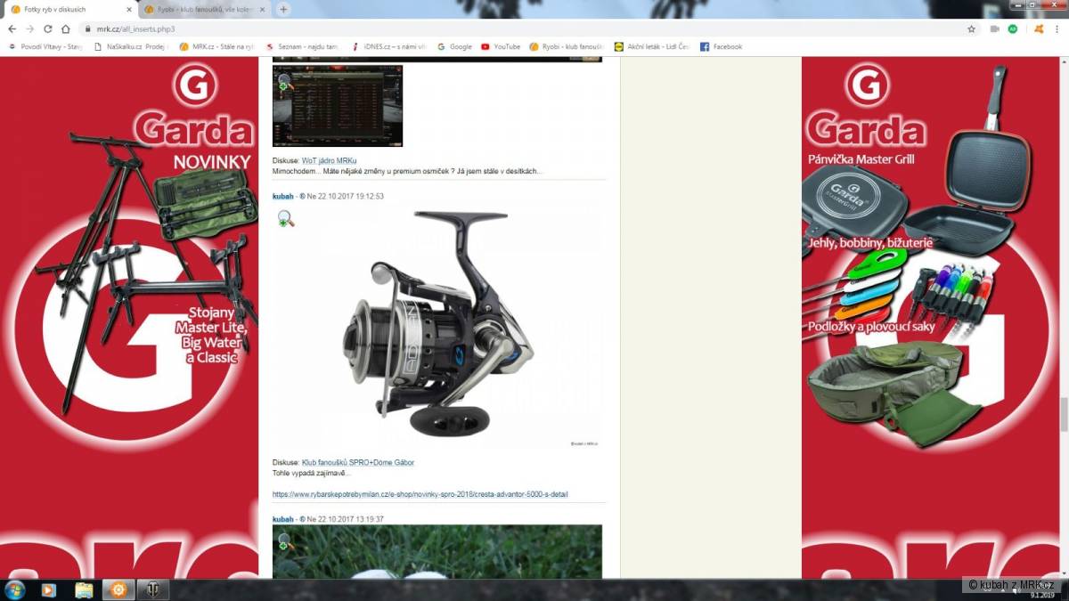Screen dimensions: 1069x601
Task: Open the Windows Start menu orb
Action: point(15,589)
